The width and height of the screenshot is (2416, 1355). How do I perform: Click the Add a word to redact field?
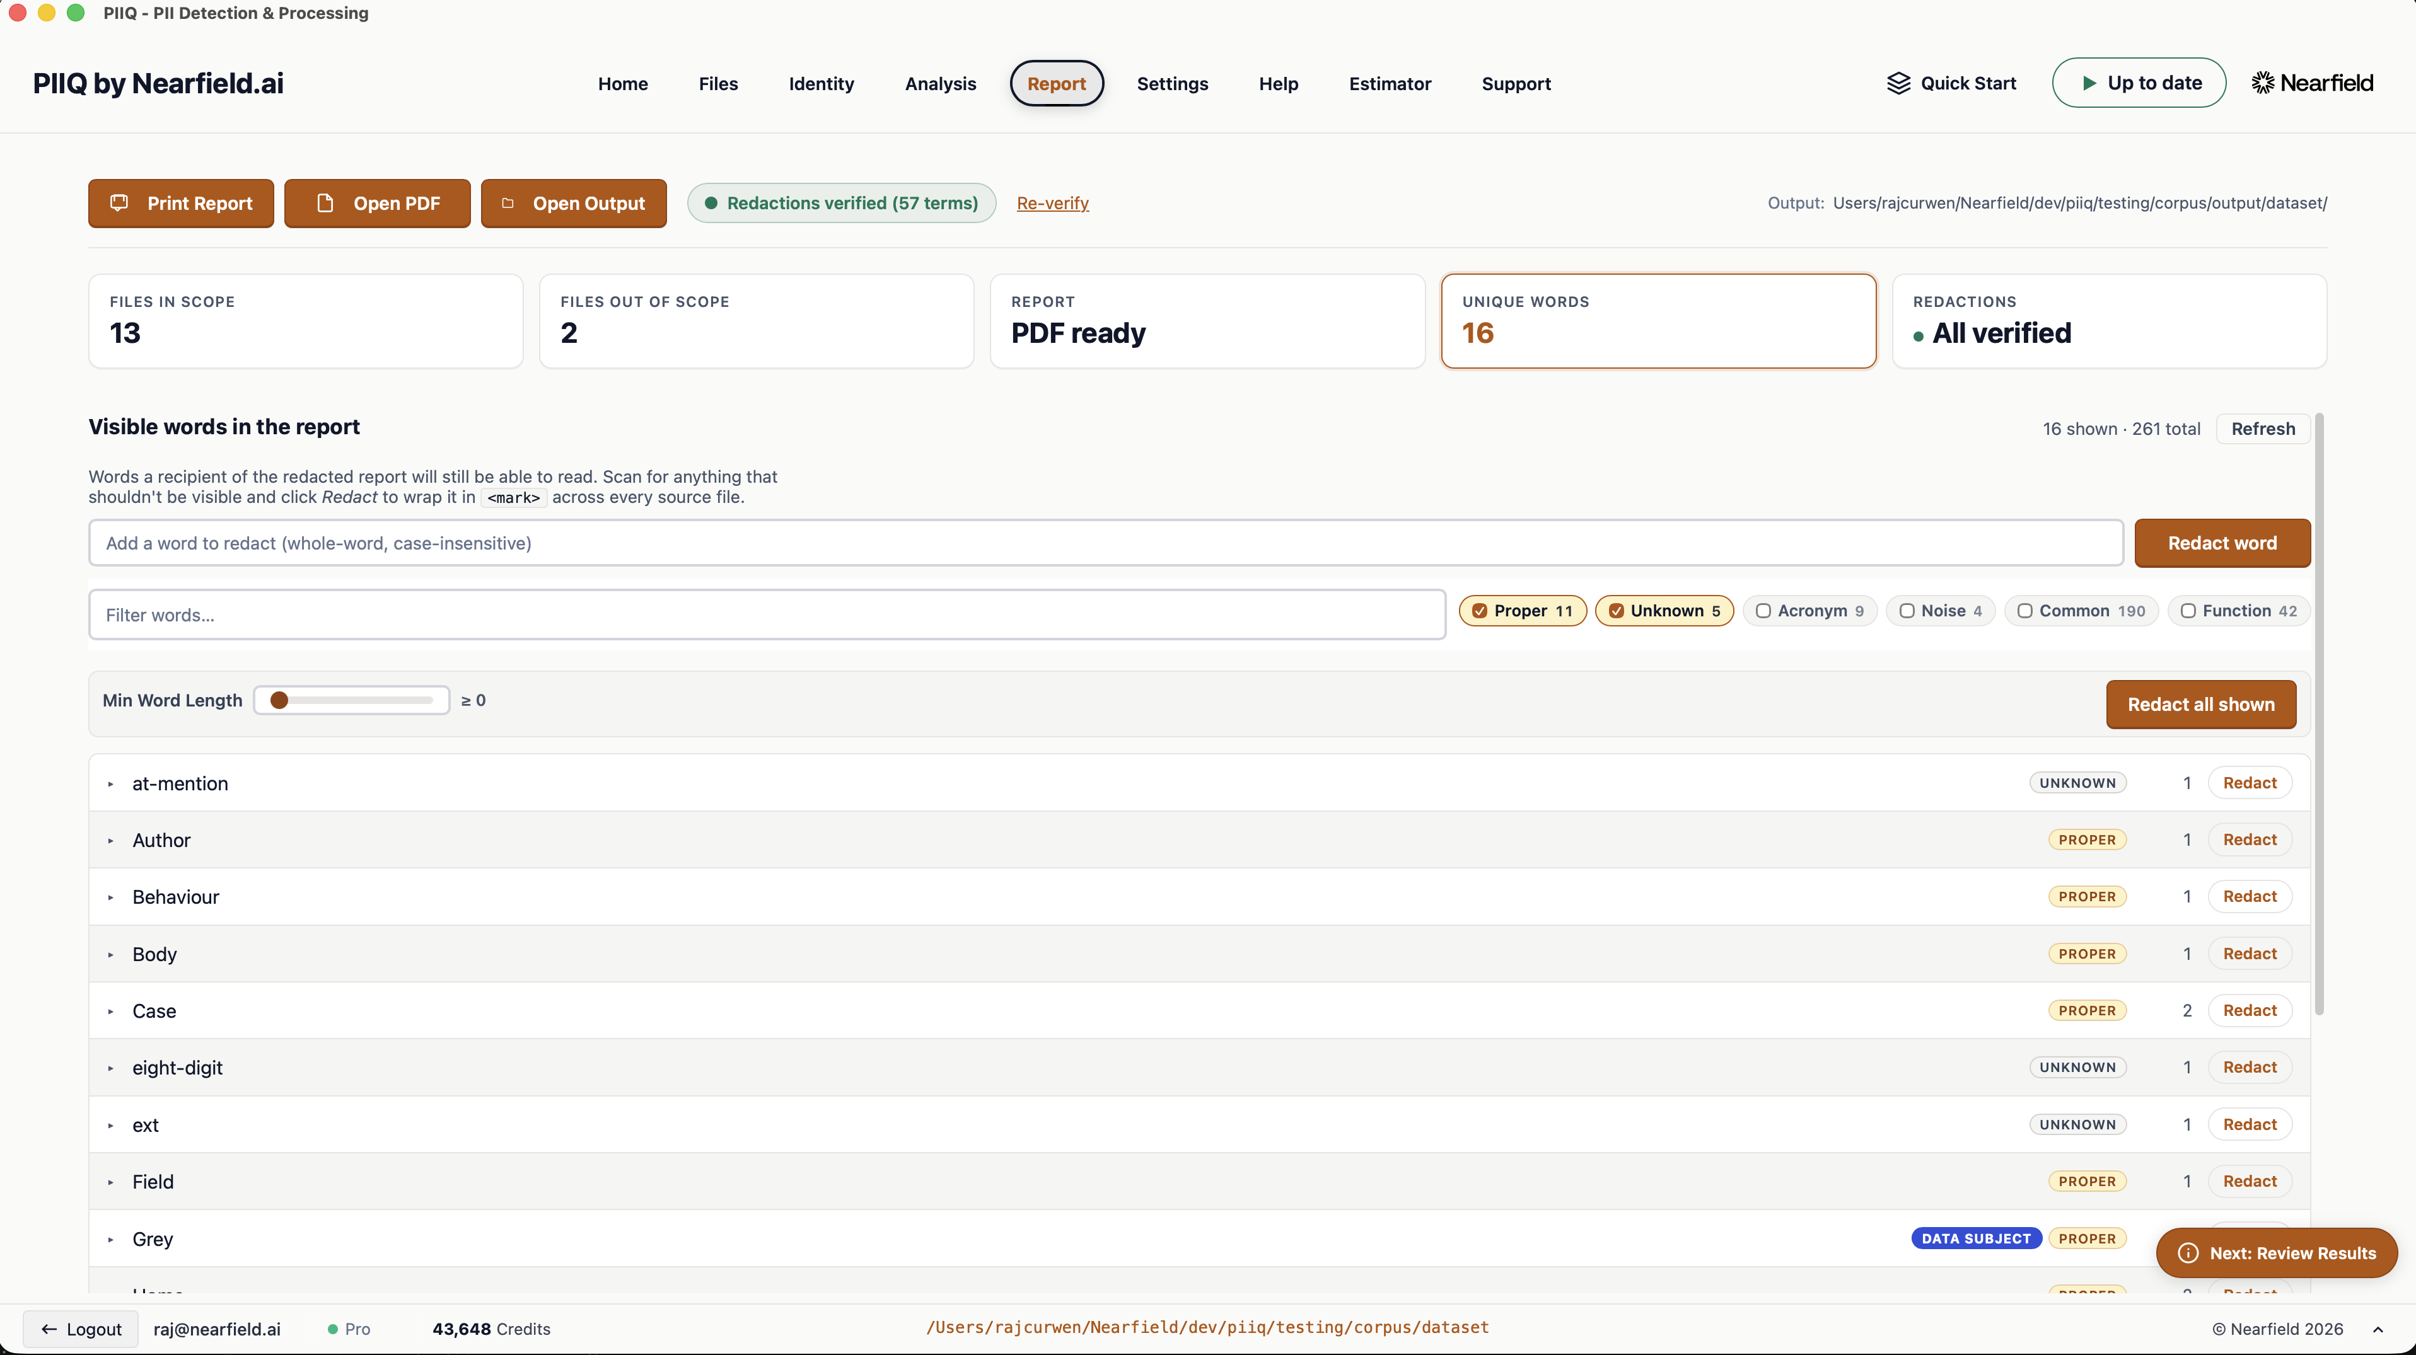[1106, 543]
